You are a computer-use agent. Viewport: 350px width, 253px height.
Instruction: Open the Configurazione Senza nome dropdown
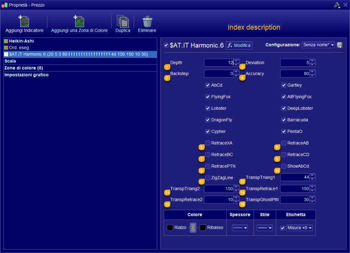(x=318, y=45)
